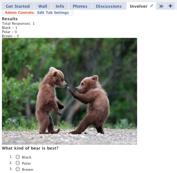This screenshot has width=177, height=173.
Task: Click Edit Tab Settings link
Action: tap(53, 13)
